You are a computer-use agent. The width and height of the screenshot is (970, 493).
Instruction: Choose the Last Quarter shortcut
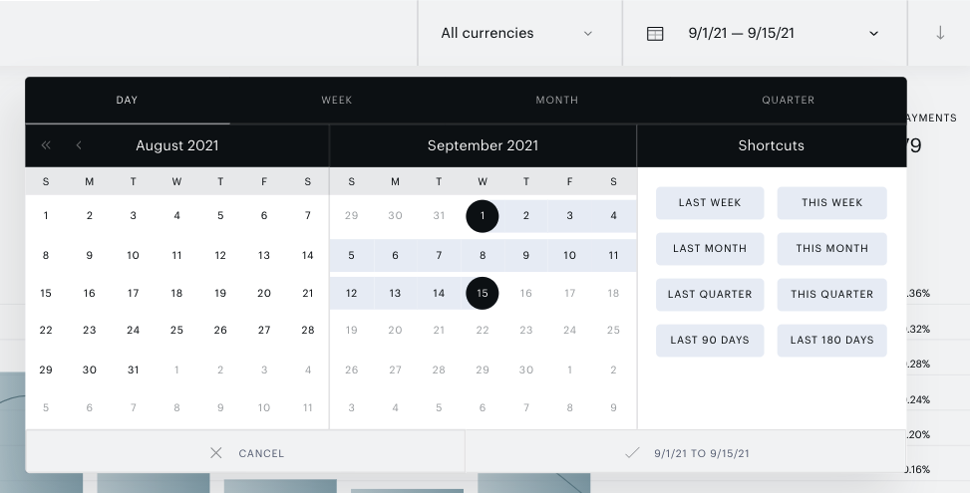(x=710, y=294)
